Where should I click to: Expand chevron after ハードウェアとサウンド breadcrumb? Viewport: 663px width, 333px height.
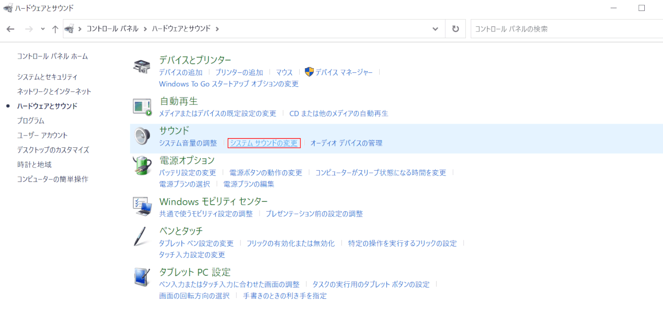[217, 29]
